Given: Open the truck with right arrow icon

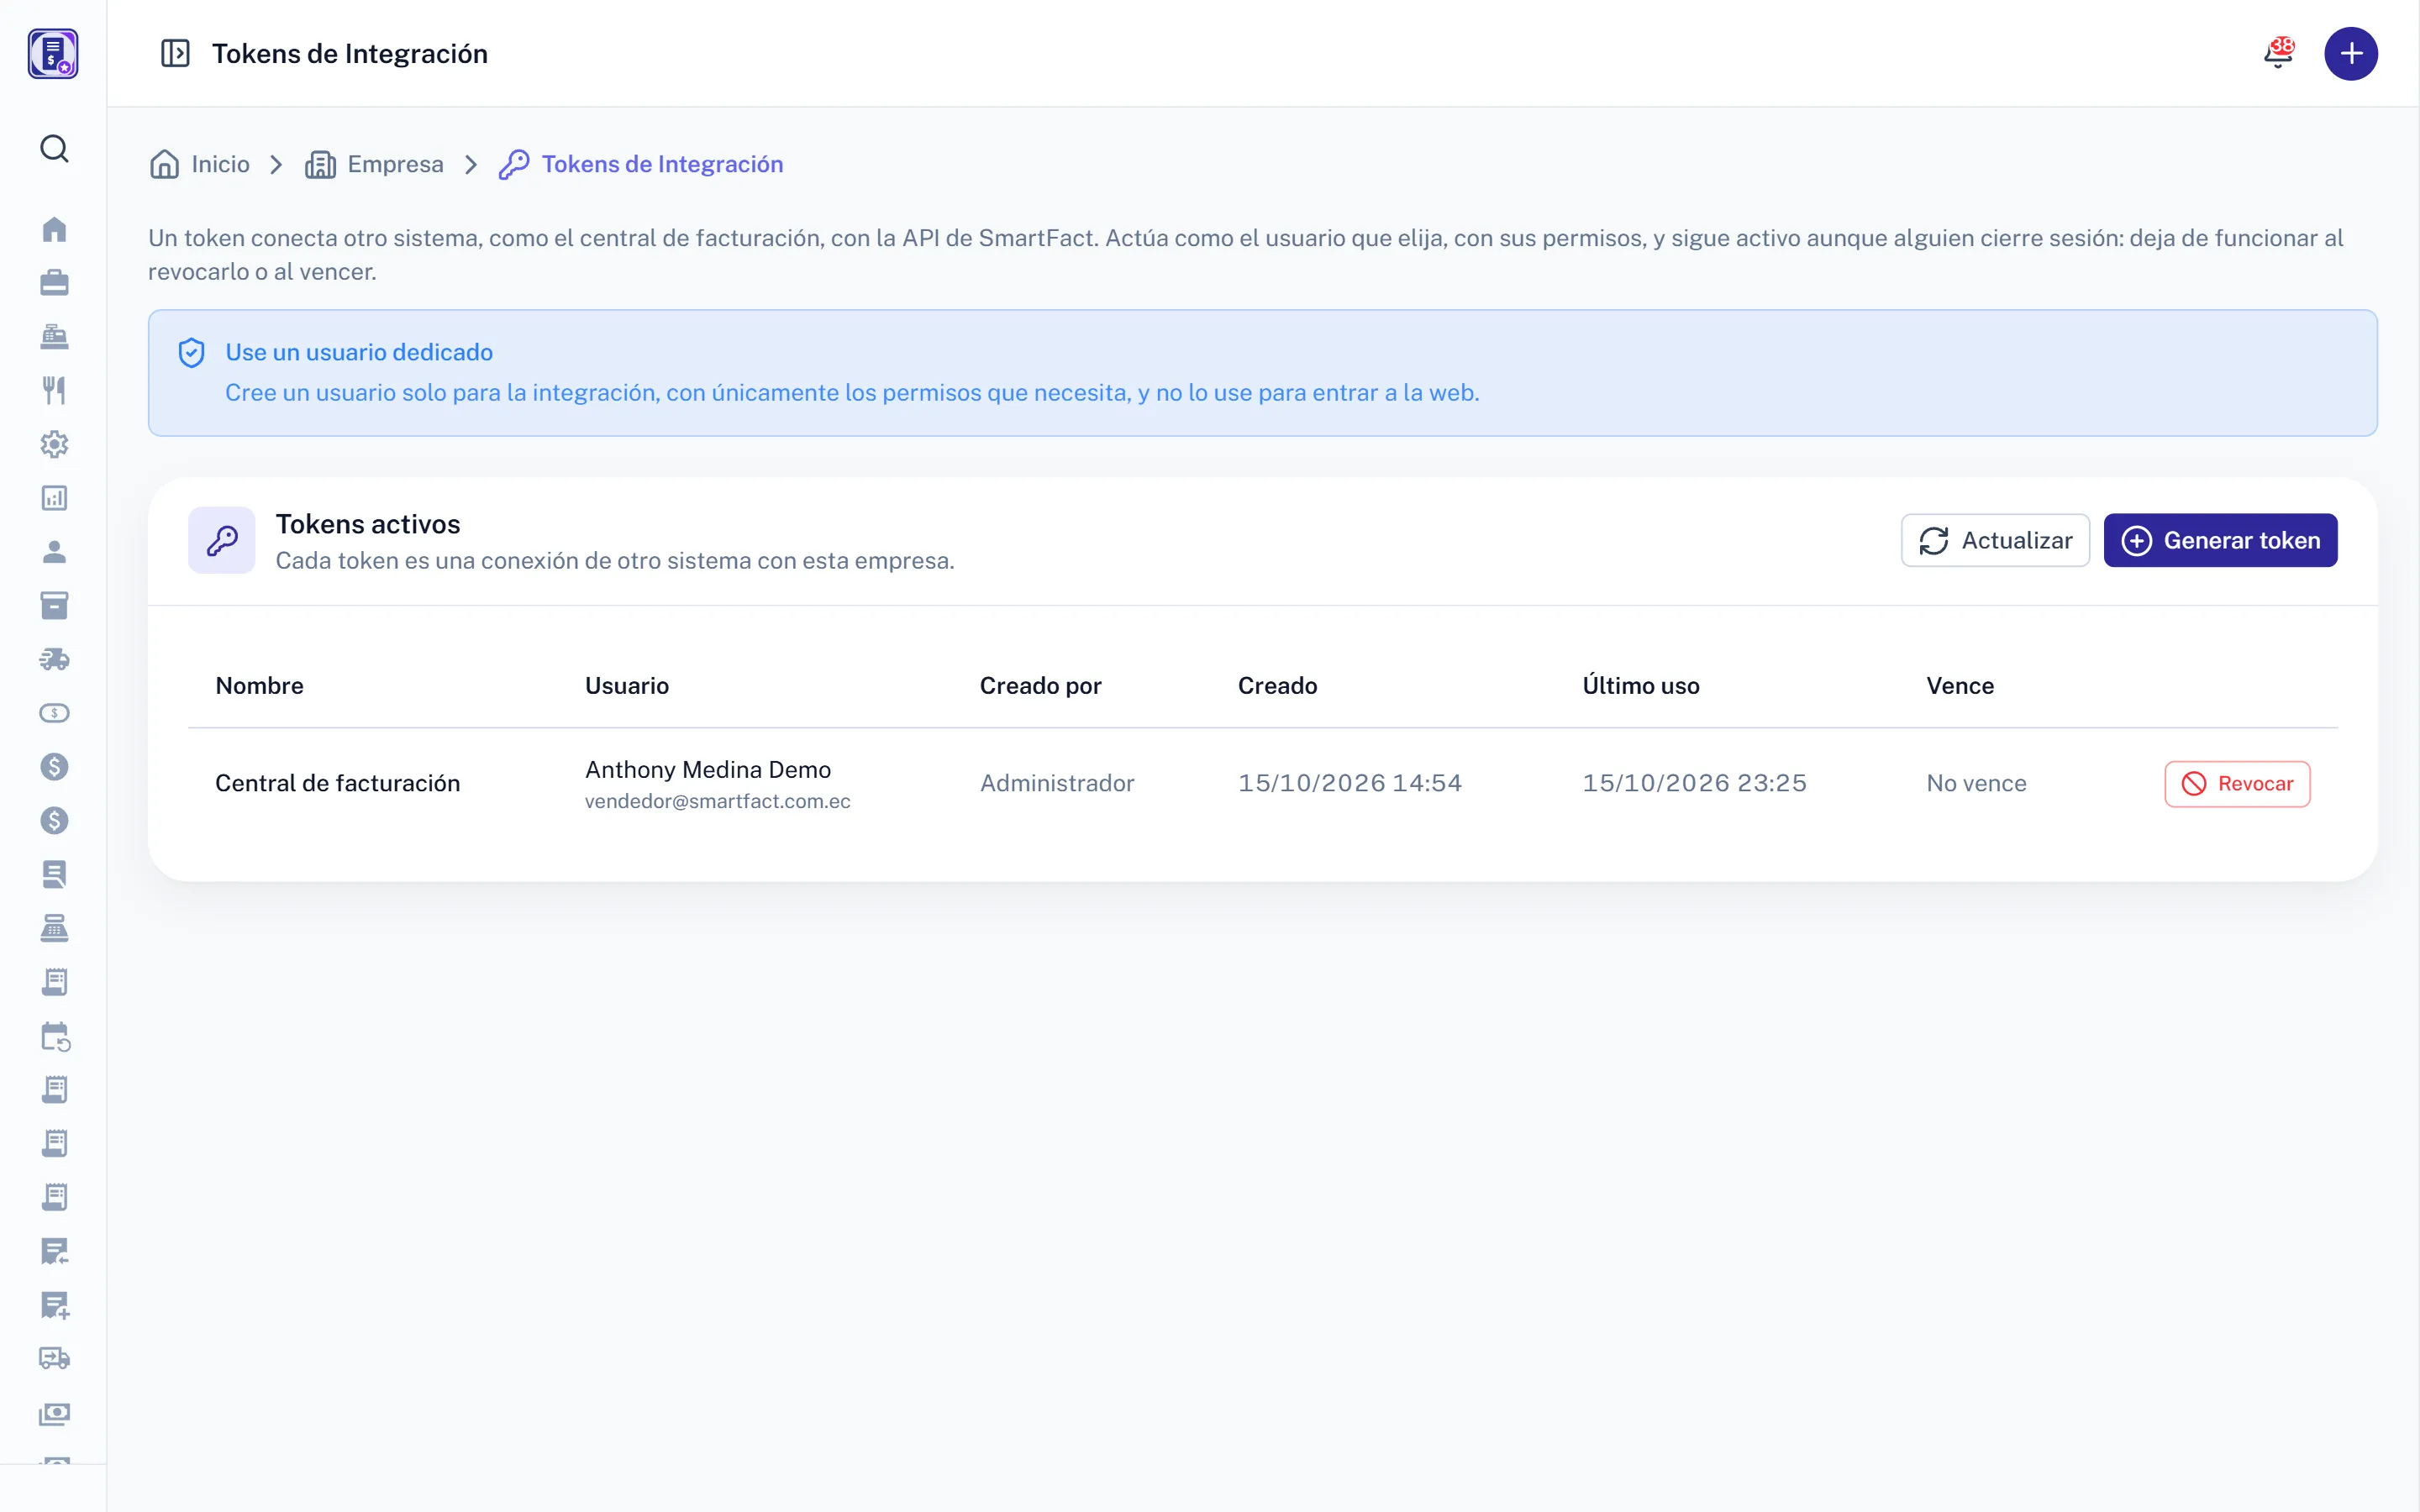Looking at the screenshot, I should pyautogui.click(x=54, y=1358).
